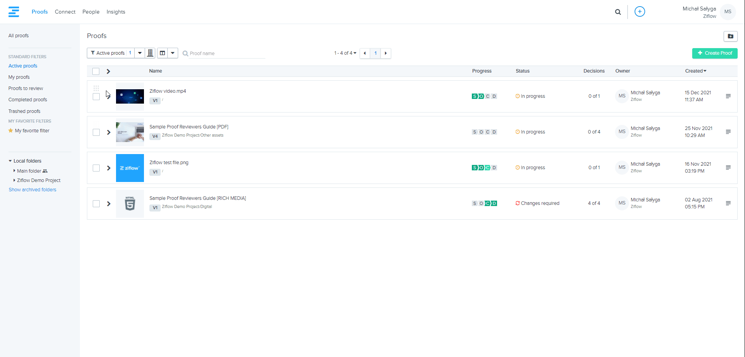Open row menu for Ziflow test file.png
Screen dimensions: 745x357
[x=728, y=168]
